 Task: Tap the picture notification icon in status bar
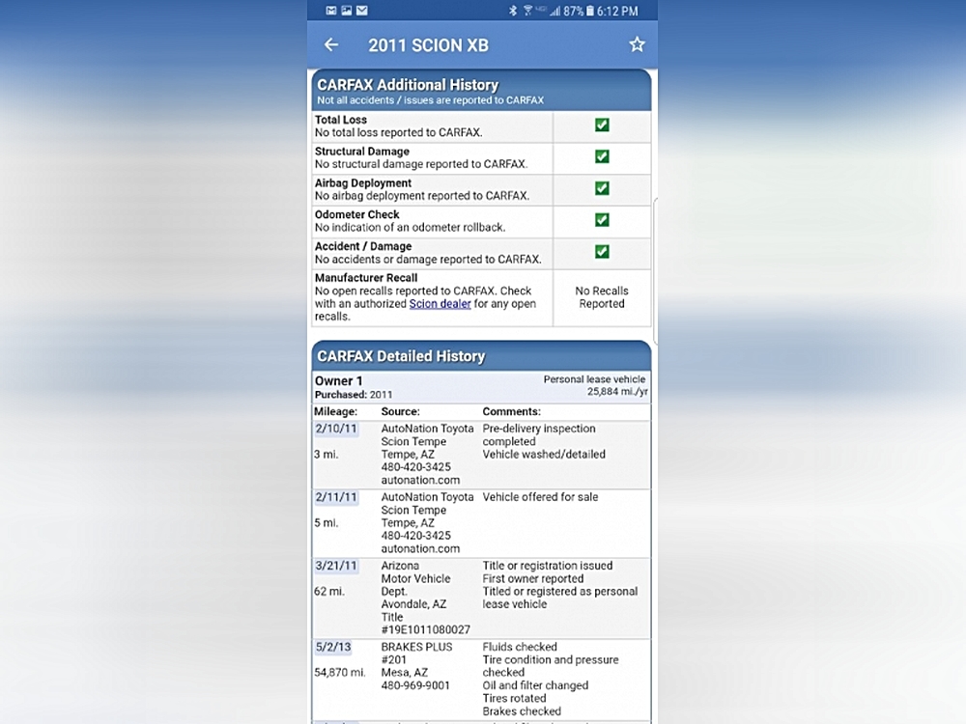pos(347,11)
